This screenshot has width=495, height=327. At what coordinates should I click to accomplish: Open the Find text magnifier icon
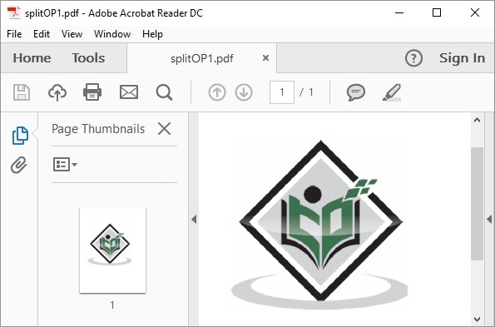tap(164, 92)
